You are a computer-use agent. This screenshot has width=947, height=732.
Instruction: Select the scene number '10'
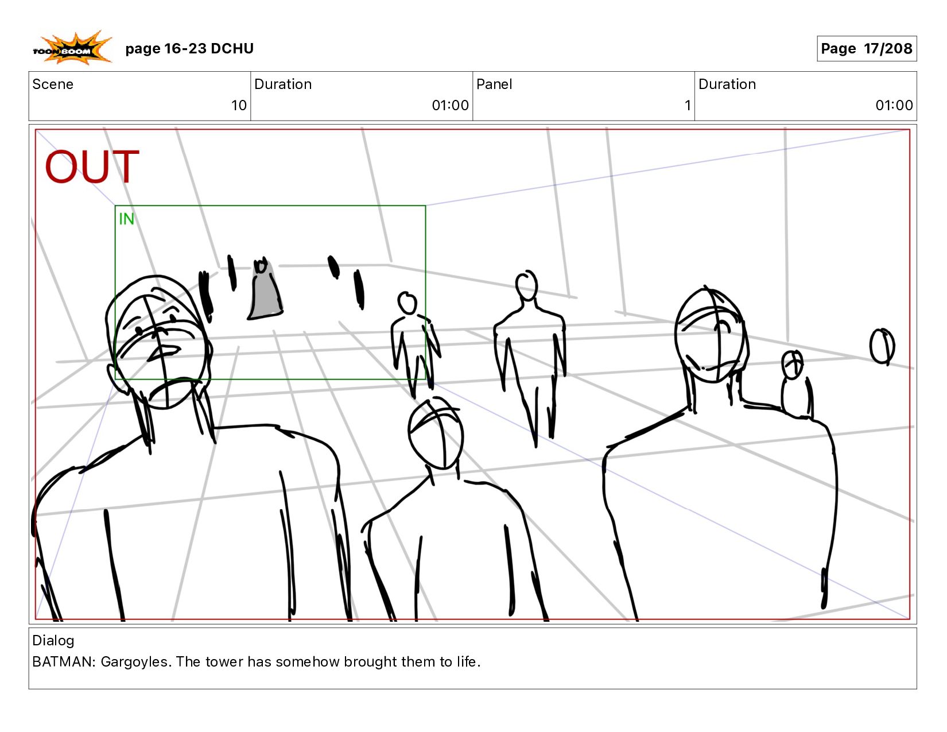pos(239,105)
